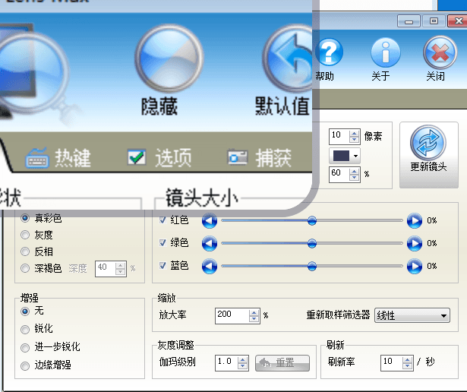Adjust the 深度 spinner arrows
This screenshot has width=467, height=392.
[x=120, y=269]
